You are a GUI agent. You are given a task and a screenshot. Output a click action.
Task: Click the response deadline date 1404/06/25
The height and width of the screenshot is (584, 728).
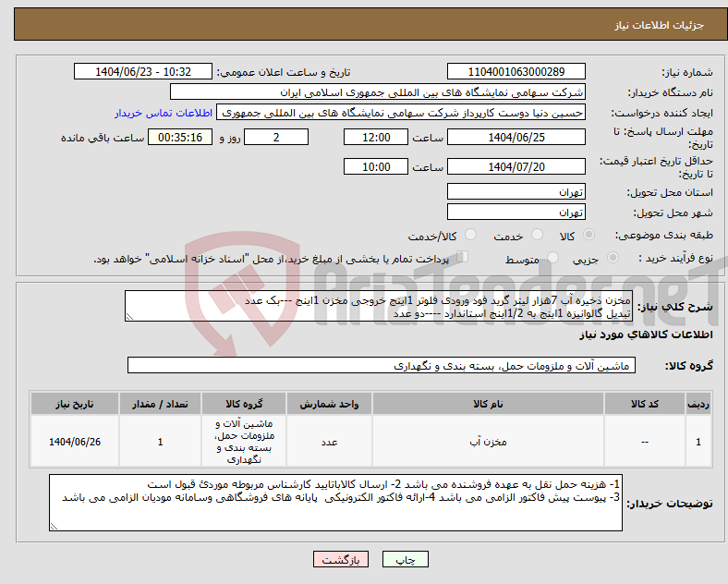(x=516, y=138)
